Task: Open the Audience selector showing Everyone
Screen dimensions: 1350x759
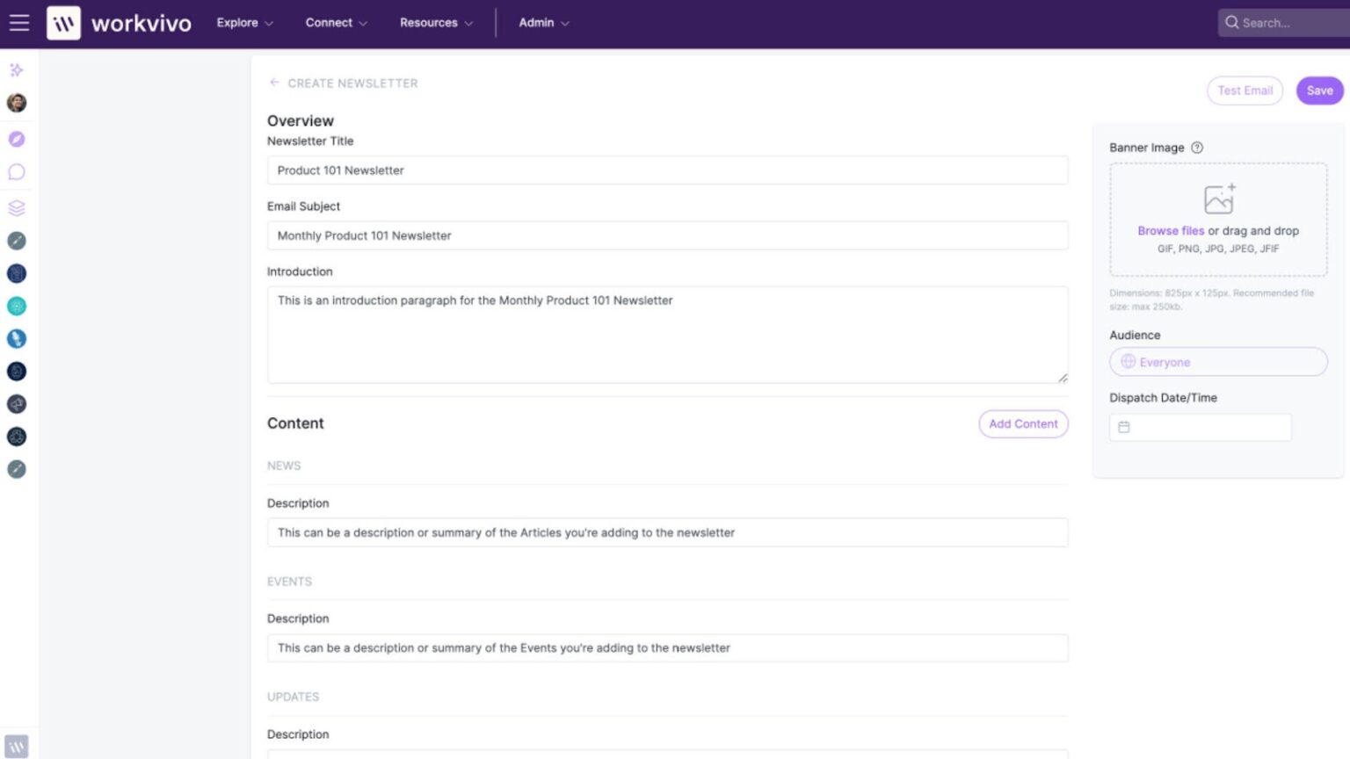Action: click(1217, 361)
